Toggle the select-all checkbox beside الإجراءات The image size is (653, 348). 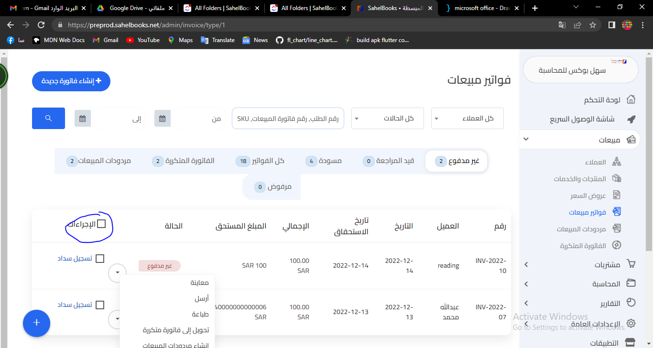pos(101,224)
